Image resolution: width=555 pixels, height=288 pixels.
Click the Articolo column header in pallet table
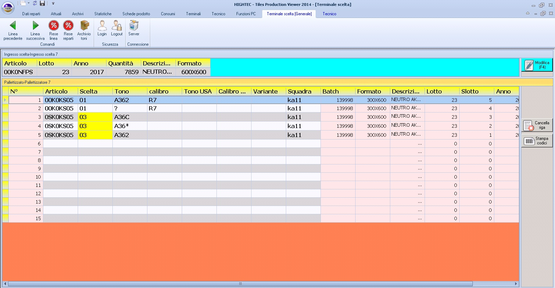(60, 91)
